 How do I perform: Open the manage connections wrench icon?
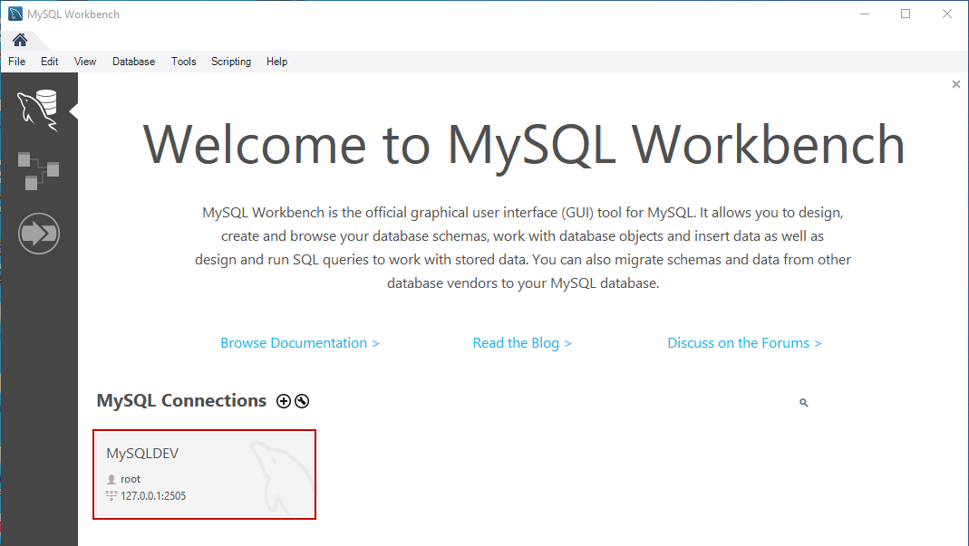(x=302, y=401)
